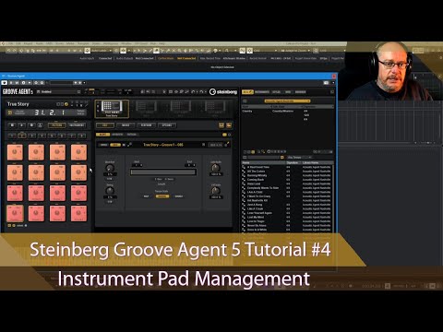This screenshot has width=443, height=332.
Task: Adjust the lower-right velocity scale knob
Action: [x=216, y=191]
